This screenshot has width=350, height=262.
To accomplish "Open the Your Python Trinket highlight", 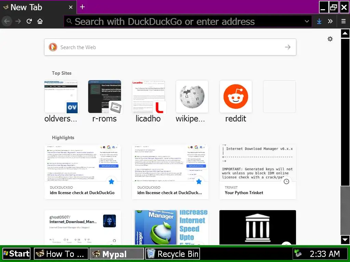I will [258, 172].
